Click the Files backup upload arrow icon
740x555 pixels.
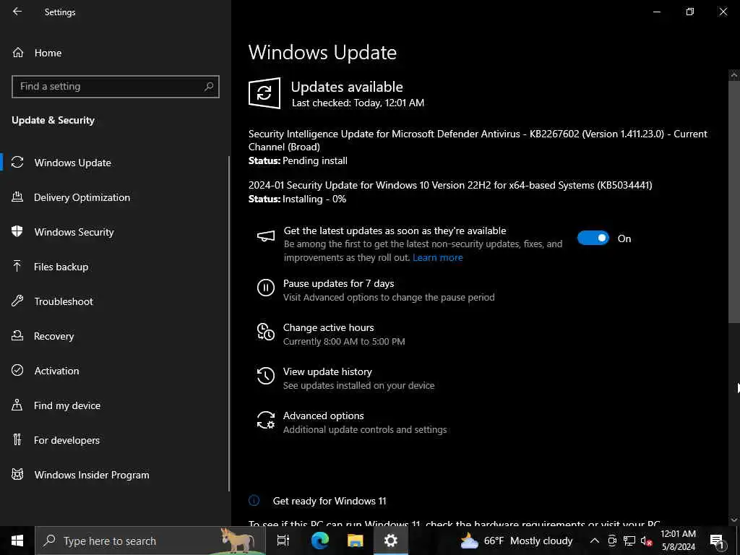point(17,267)
